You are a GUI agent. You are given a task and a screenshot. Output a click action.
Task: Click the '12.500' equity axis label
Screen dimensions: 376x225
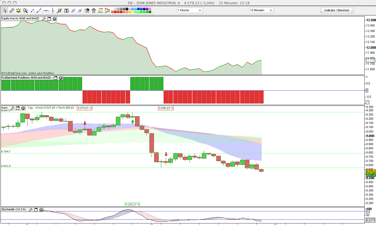tap(371, 20)
